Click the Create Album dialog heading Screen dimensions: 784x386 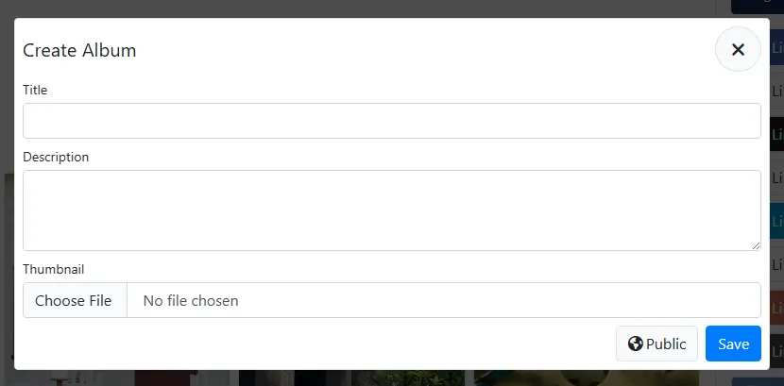pos(79,50)
